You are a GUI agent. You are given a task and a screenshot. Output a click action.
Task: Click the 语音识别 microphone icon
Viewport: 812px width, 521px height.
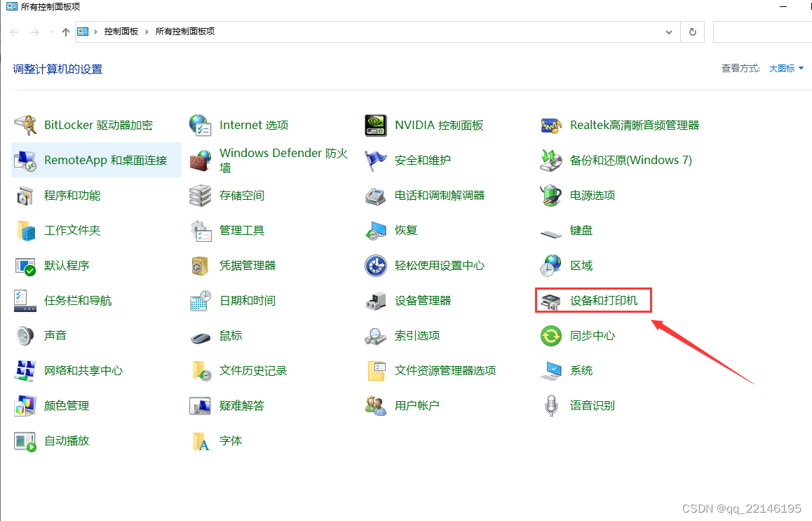551,406
